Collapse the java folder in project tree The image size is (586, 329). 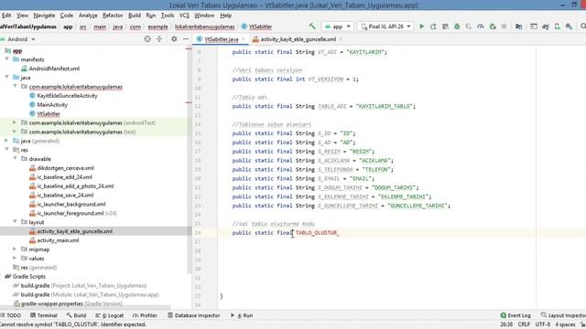coord(6,77)
